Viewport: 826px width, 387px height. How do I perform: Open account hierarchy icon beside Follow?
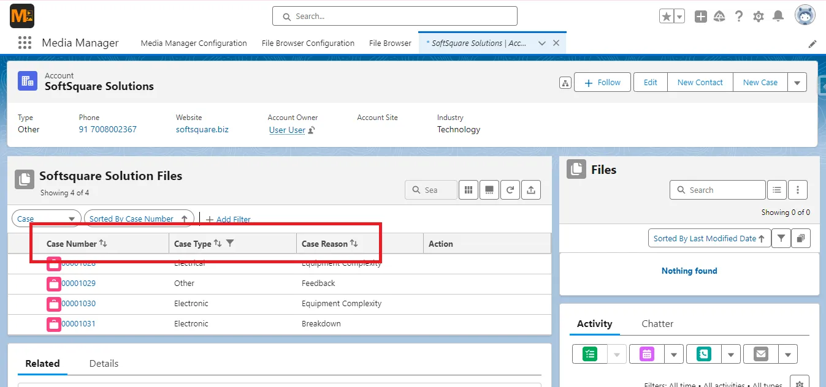(565, 81)
